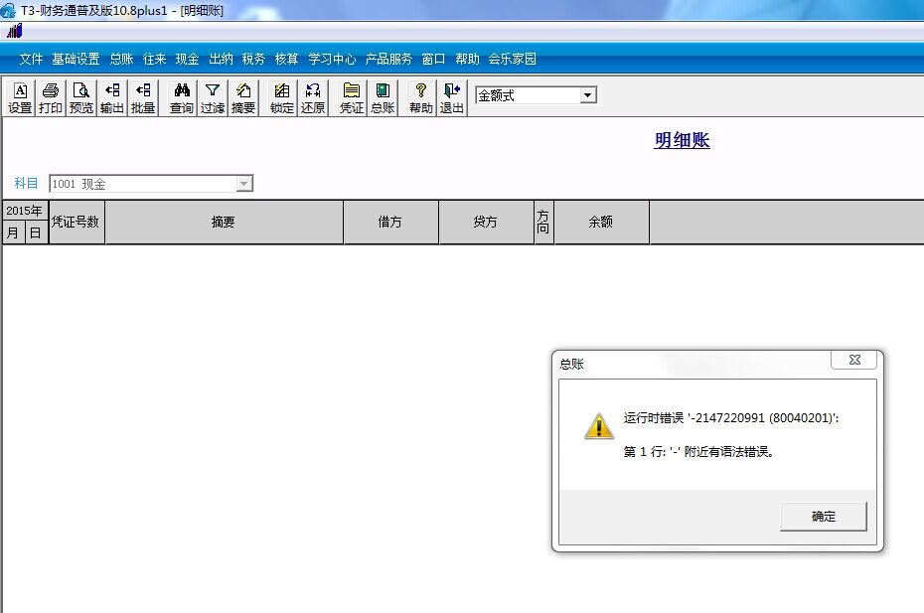Viewport: 924px width, 613px height.
Task: Open the 会乐家园 menu
Action: [512, 59]
